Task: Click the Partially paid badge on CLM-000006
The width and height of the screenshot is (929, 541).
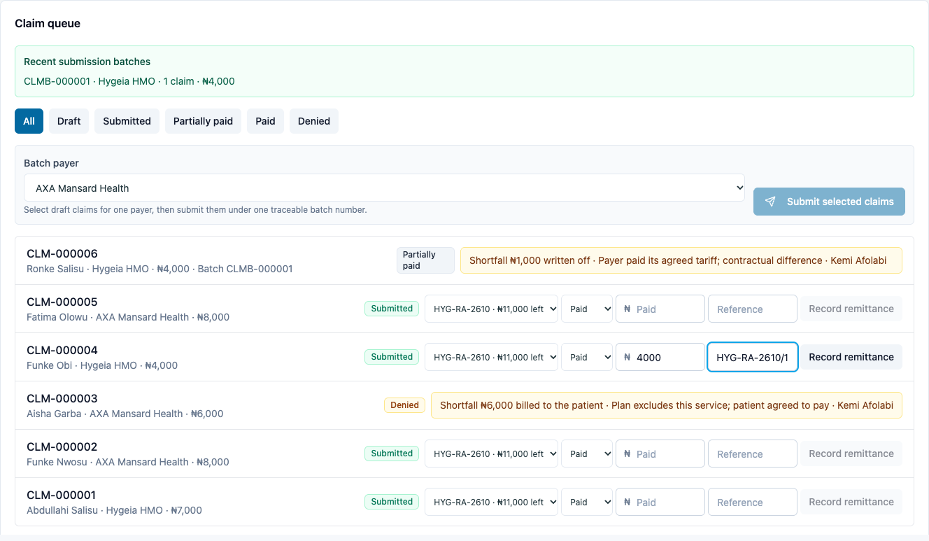Action: click(x=425, y=260)
